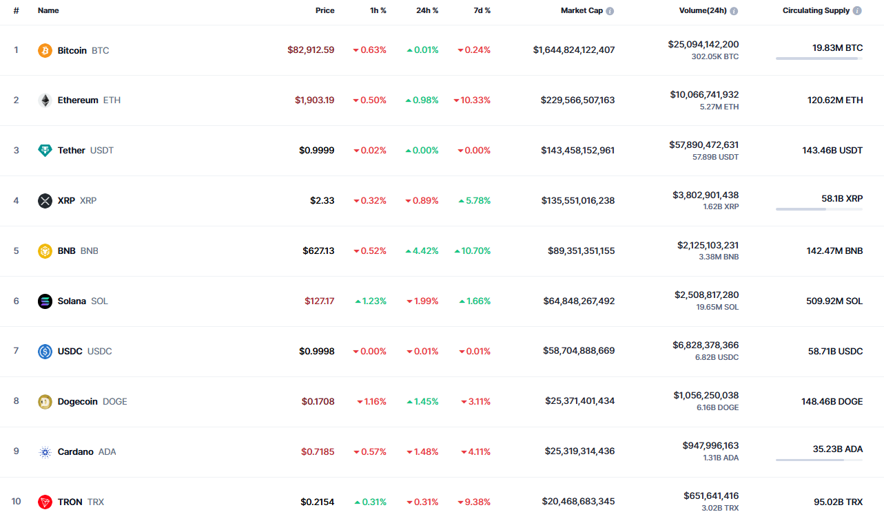
Task: Click Bitcoin market cap $1,644,824,122,407
Action: tap(574, 50)
